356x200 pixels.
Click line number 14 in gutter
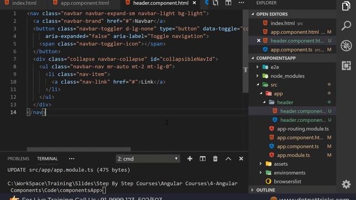click(13, 112)
